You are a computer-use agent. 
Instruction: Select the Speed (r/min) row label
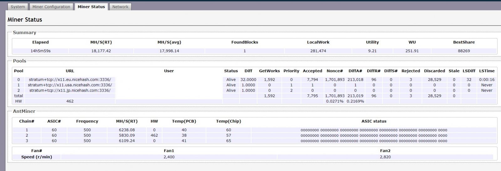click(37, 157)
